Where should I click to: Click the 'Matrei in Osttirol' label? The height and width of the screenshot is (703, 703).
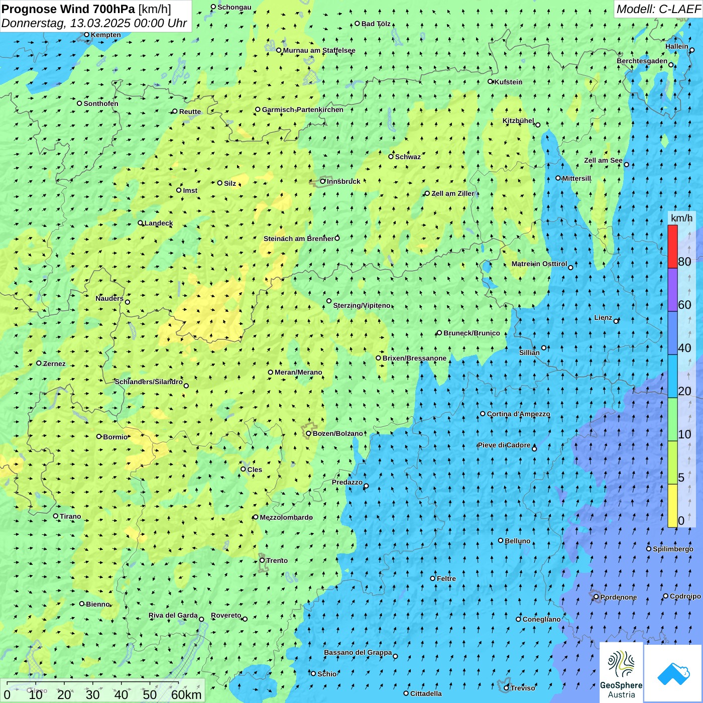(539, 264)
